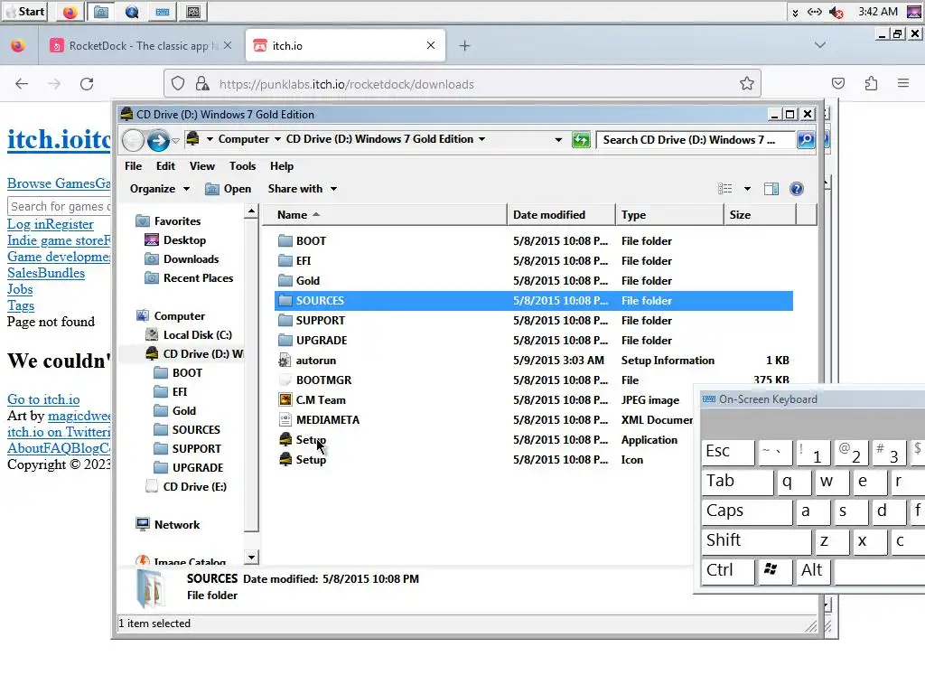The height and width of the screenshot is (694, 925).
Task: Open SUPPORT folder in navigation tree
Action: (x=196, y=449)
